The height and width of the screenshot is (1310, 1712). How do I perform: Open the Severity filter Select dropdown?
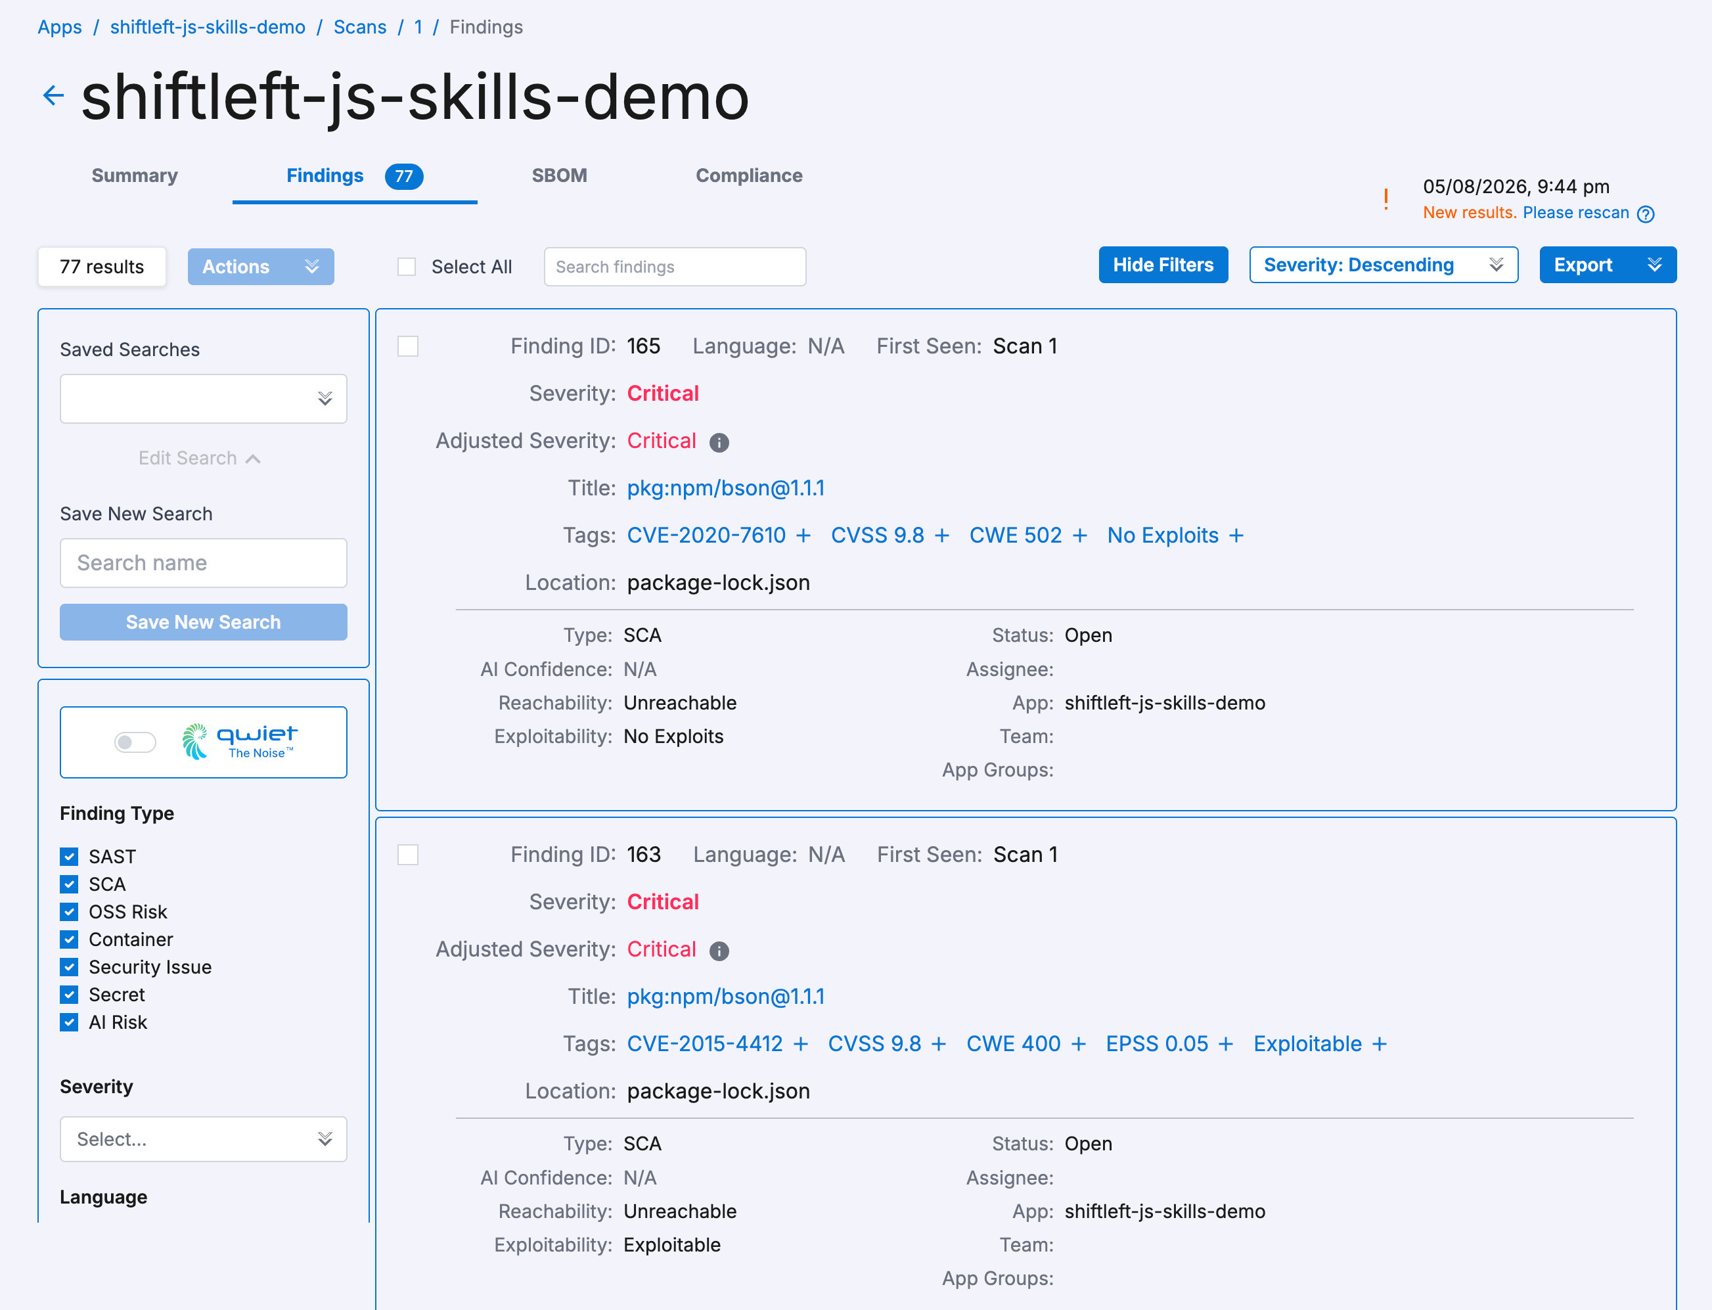pos(204,1139)
